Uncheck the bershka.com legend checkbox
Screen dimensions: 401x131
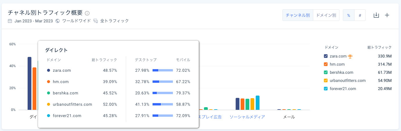326,72
